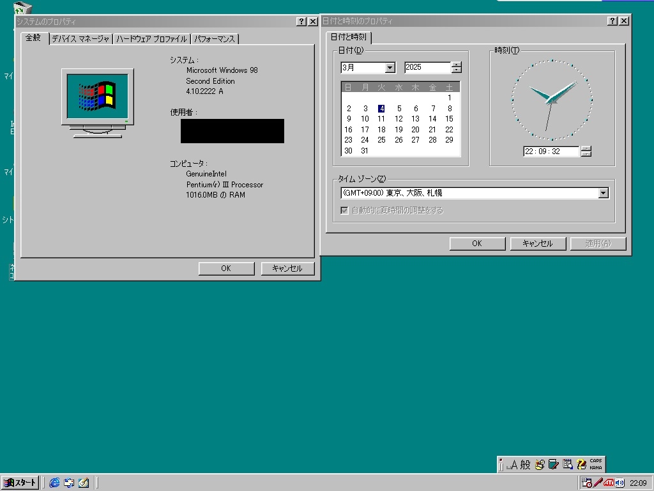The height and width of the screenshot is (491, 654).
Task: Click the Recycle Bin desktop icon
Action: click(x=22, y=8)
